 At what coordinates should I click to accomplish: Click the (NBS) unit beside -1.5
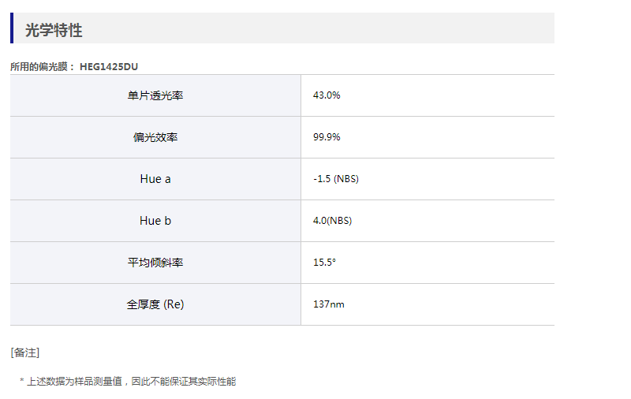[x=346, y=179]
